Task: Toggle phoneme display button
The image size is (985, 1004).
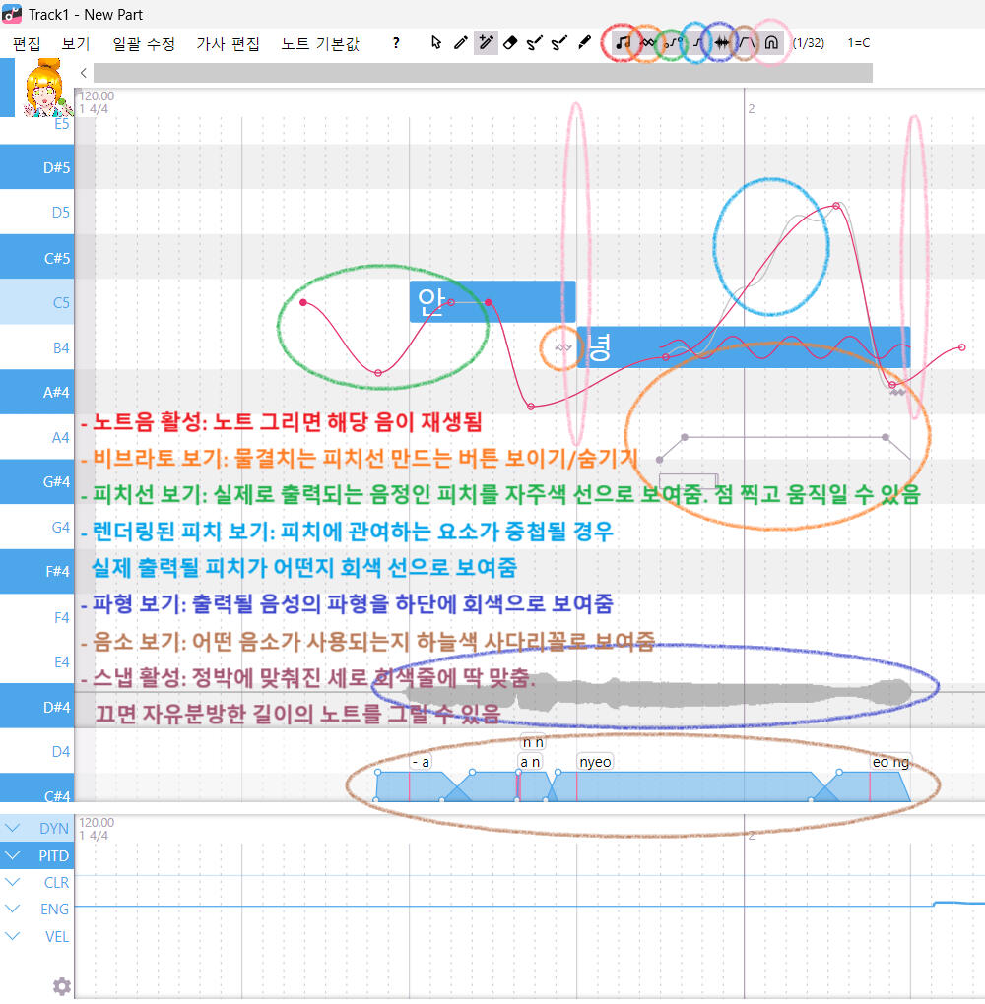Action: [x=747, y=43]
